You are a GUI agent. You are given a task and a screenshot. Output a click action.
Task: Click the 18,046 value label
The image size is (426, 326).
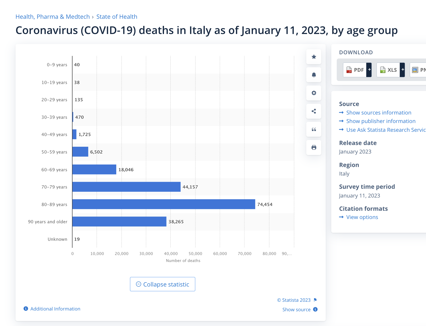tap(126, 170)
